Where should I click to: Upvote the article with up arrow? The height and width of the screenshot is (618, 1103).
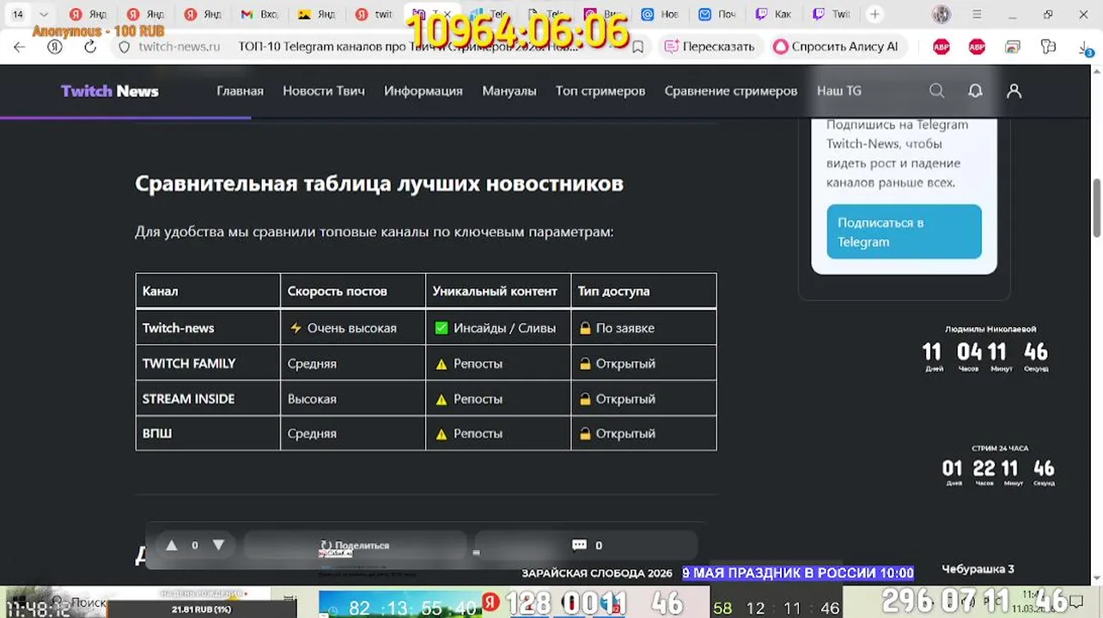coord(172,545)
